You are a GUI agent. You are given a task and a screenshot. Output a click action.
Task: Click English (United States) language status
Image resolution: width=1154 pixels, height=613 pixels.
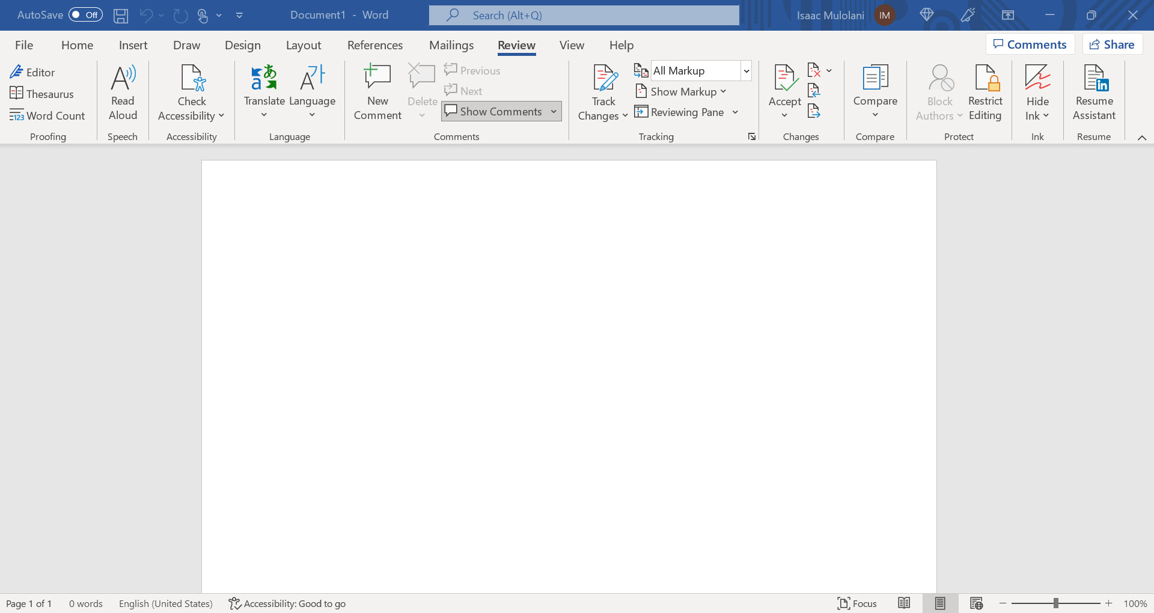[x=166, y=603]
